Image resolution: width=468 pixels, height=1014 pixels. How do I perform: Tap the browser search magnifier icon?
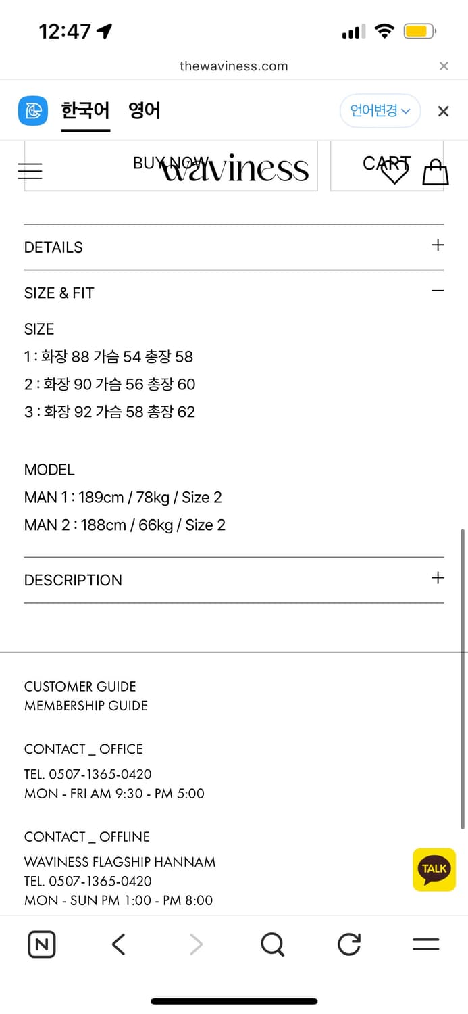272,944
